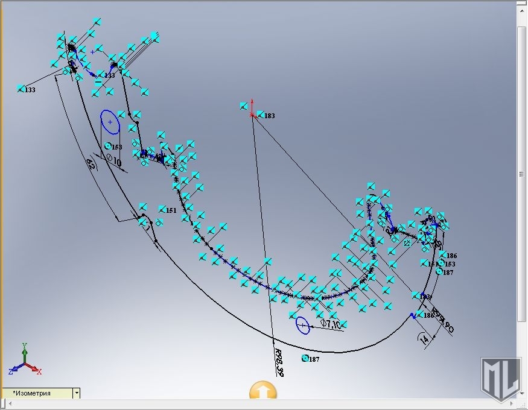Click the ML shield logo
The image size is (528, 410).
tap(500, 379)
